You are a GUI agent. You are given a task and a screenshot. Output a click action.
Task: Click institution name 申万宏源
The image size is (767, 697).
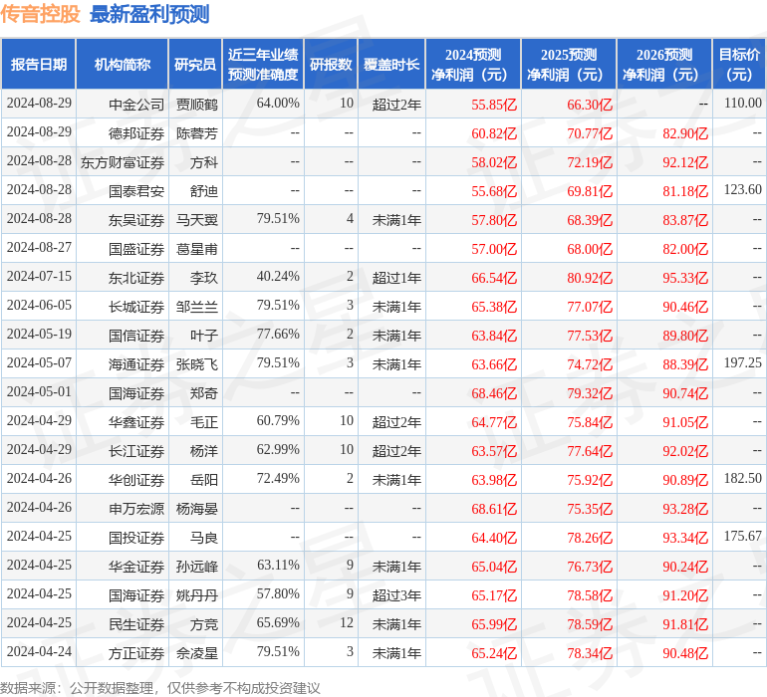coord(136,508)
